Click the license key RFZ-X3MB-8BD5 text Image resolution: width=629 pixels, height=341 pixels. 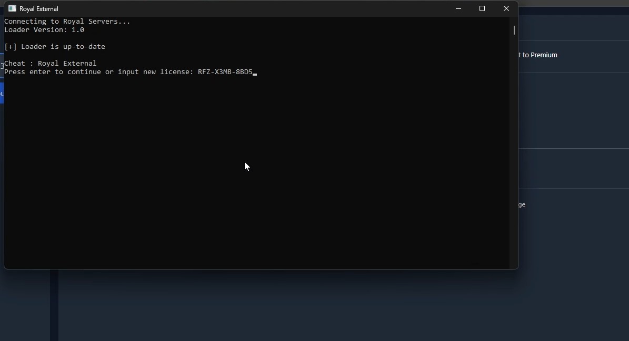click(x=225, y=72)
